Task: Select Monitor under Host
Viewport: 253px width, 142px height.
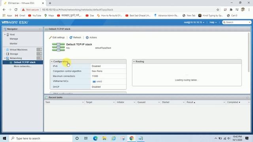Action: pyautogui.click(x=13, y=43)
